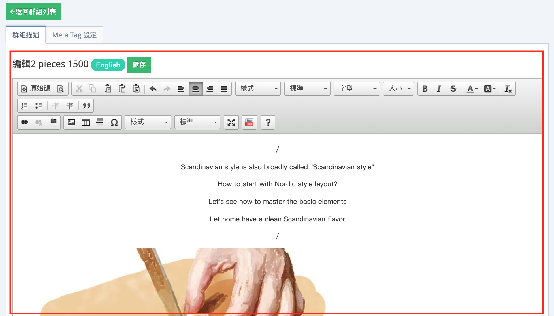Open the 字型 (Font) dropdown menu
554x316 pixels.
[355, 89]
